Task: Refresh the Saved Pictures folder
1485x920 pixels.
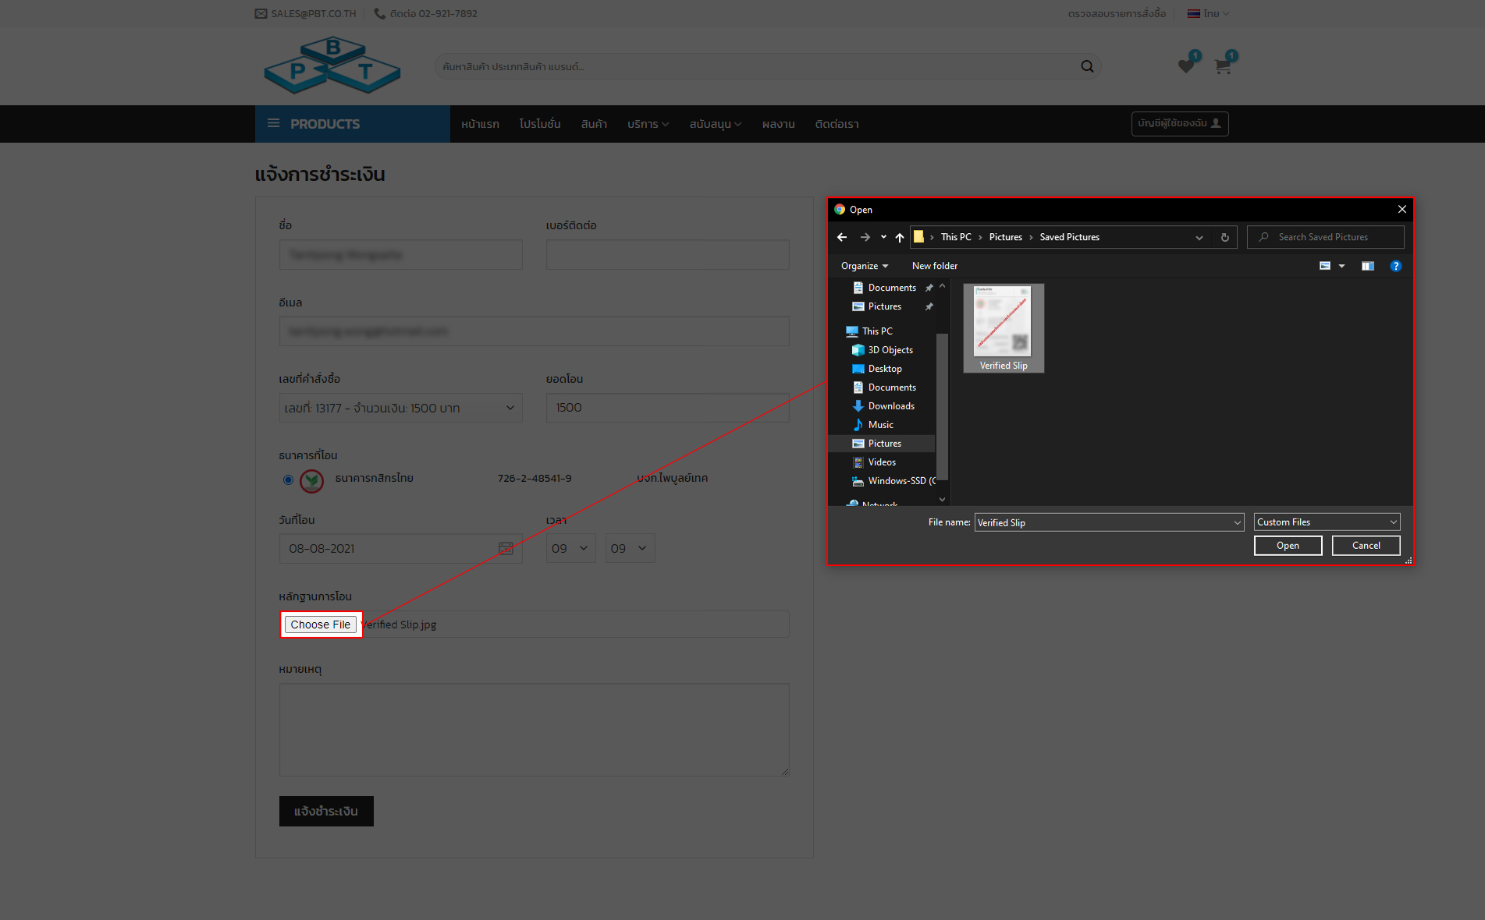Action: pyautogui.click(x=1225, y=237)
